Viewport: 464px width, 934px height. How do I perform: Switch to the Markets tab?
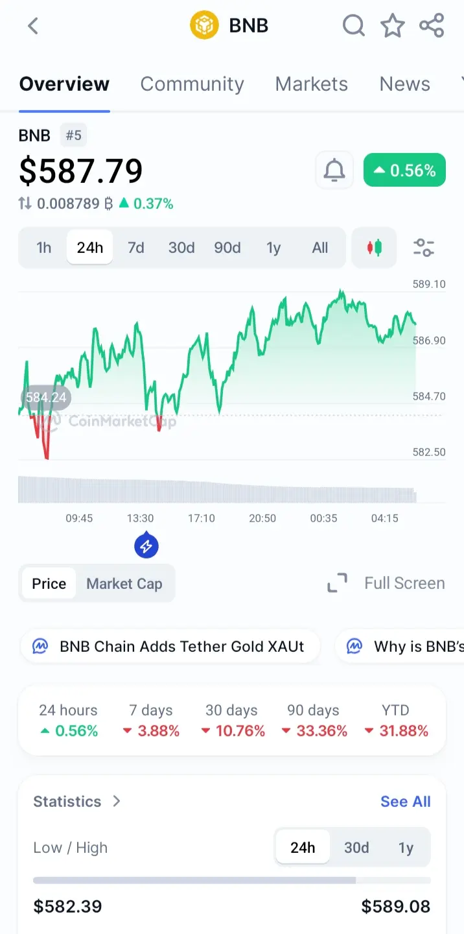pyautogui.click(x=311, y=84)
